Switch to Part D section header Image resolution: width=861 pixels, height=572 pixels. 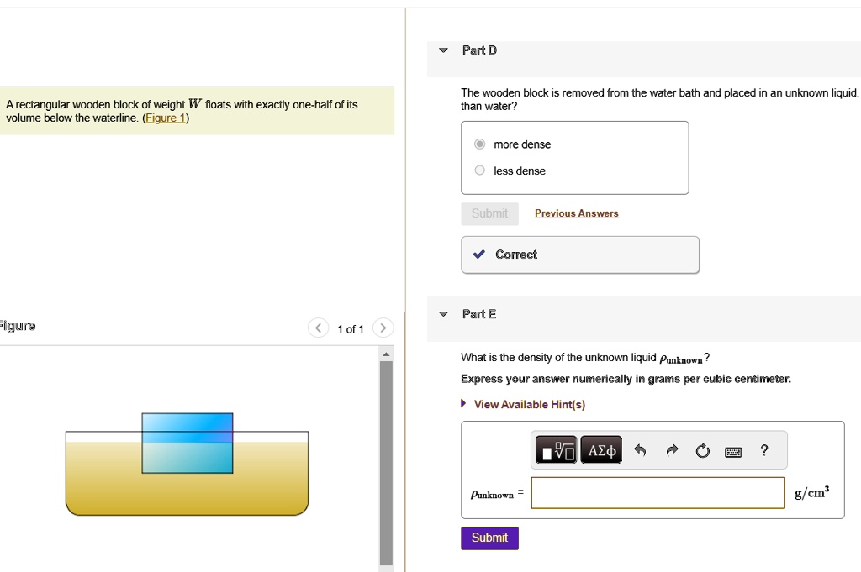tap(478, 50)
